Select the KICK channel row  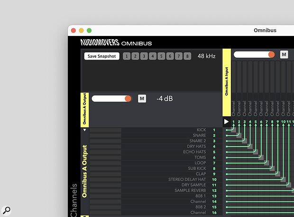(156, 130)
